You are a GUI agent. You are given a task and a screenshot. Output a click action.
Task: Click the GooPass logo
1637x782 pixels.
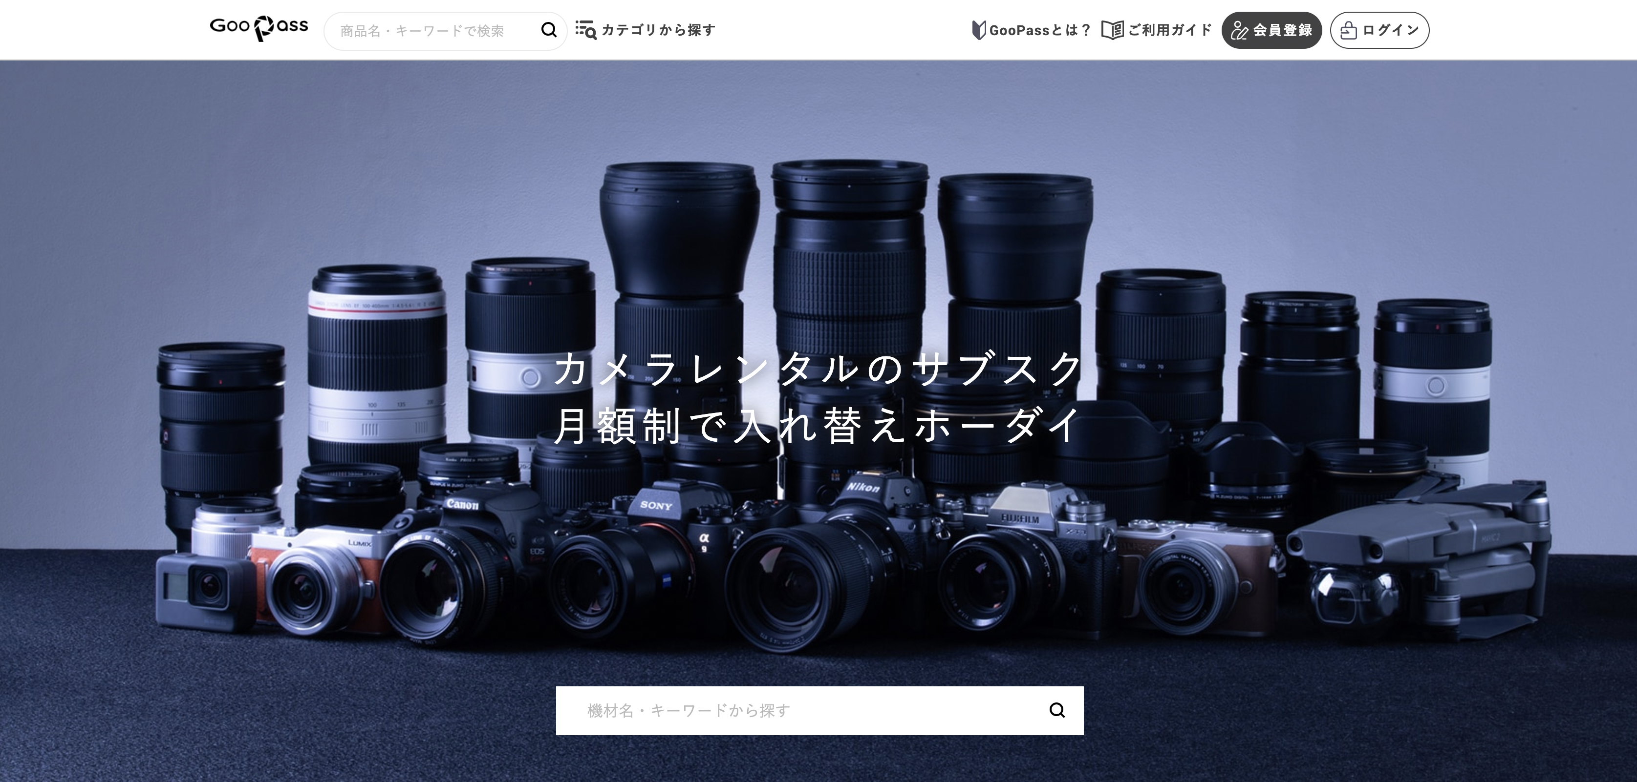(x=258, y=28)
